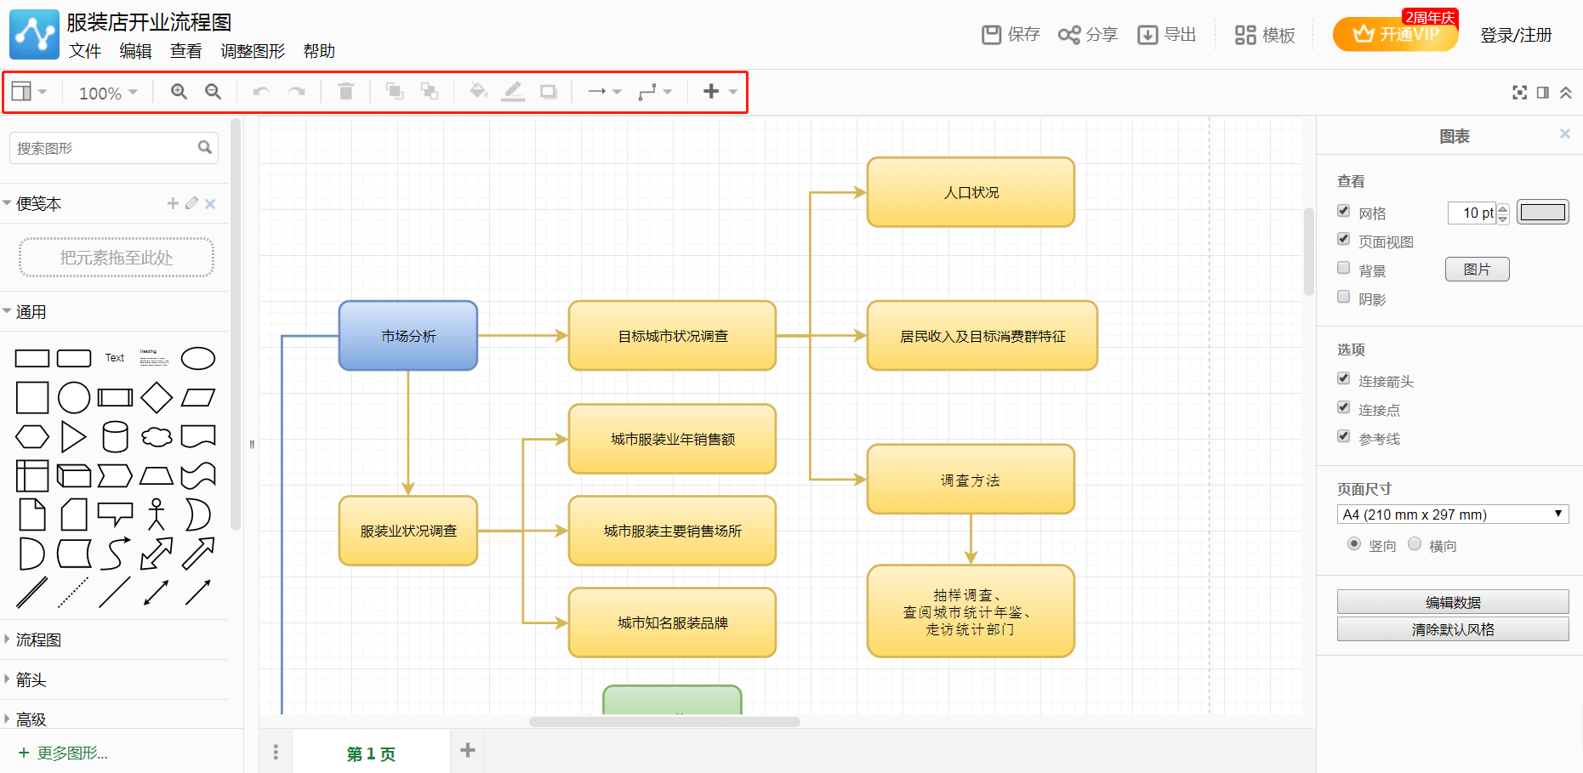Expand the 箭头 shape category
The height and width of the screenshot is (773, 1583).
31,679
